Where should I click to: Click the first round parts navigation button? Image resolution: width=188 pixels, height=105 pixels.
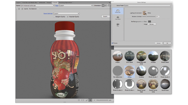[19, 9]
